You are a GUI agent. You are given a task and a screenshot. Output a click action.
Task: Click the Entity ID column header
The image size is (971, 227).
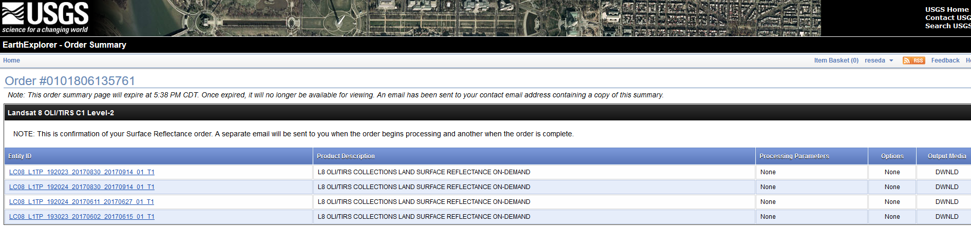tap(20, 156)
